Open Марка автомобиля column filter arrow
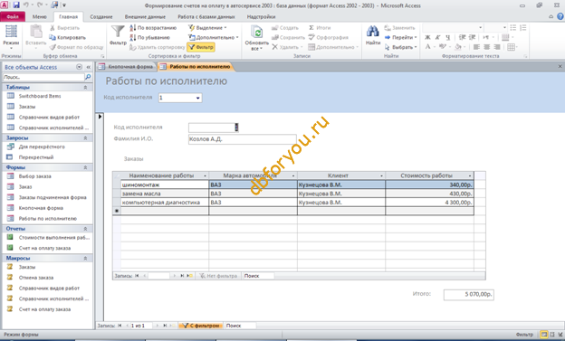Screen dimensions: 565x341 293,175
